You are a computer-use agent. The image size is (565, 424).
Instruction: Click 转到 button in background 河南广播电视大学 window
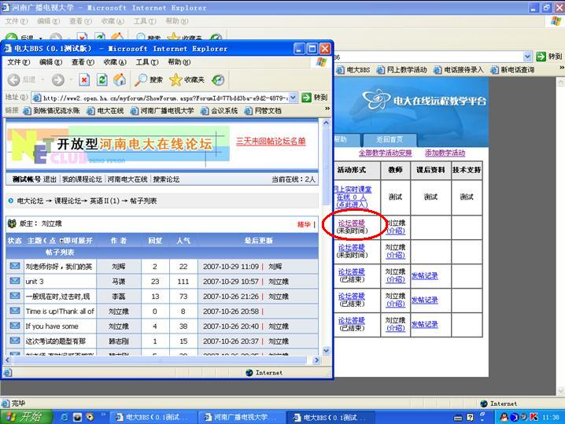point(548,57)
